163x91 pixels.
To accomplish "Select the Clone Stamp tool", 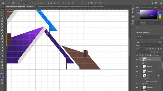I will coord(2,36).
